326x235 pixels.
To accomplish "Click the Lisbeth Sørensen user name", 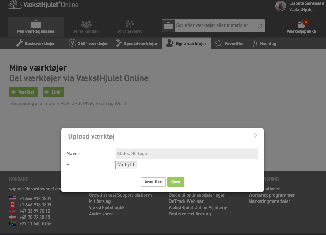I will click(x=306, y=3).
